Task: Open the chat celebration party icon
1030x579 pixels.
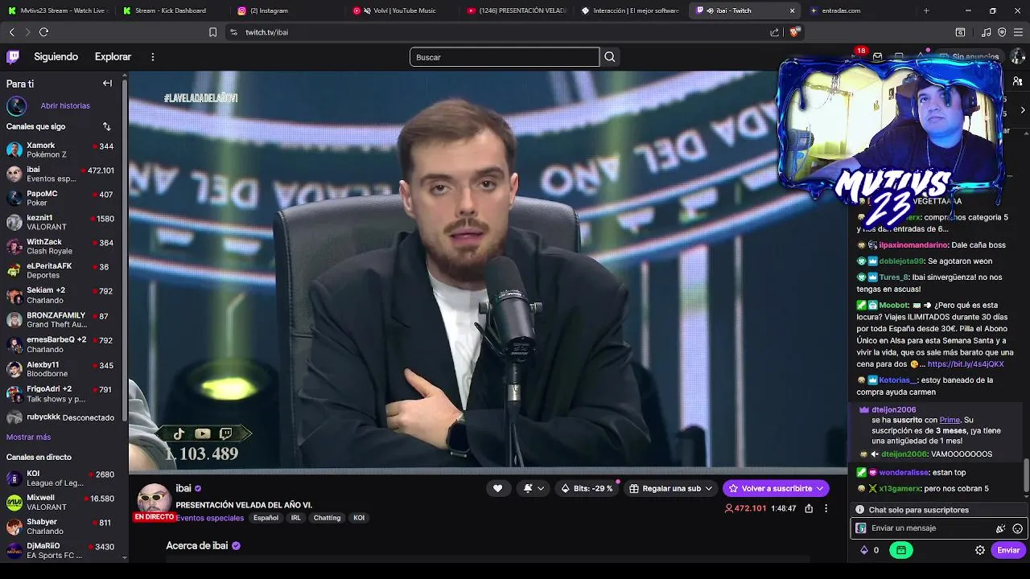Action: tap(1000, 528)
